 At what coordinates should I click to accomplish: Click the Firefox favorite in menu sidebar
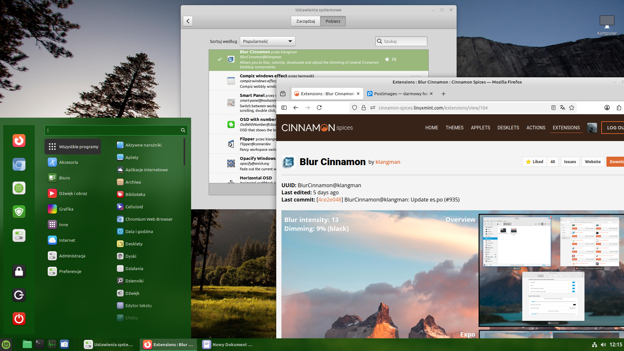(19, 140)
